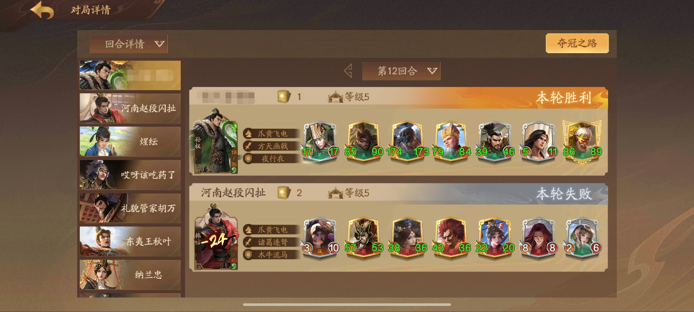This screenshot has width=694, height=312.
Task: Select player 纳兰忠 in list
Action: (x=130, y=274)
